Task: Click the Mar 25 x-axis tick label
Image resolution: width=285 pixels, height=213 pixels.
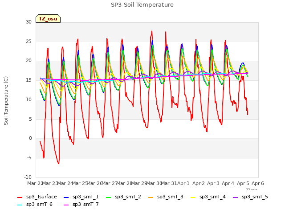Action: pyautogui.click(x=80, y=183)
